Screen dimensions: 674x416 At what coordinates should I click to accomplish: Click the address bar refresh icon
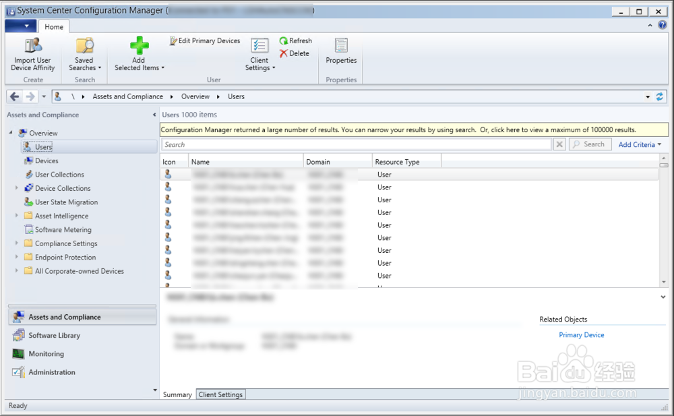click(659, 97)
